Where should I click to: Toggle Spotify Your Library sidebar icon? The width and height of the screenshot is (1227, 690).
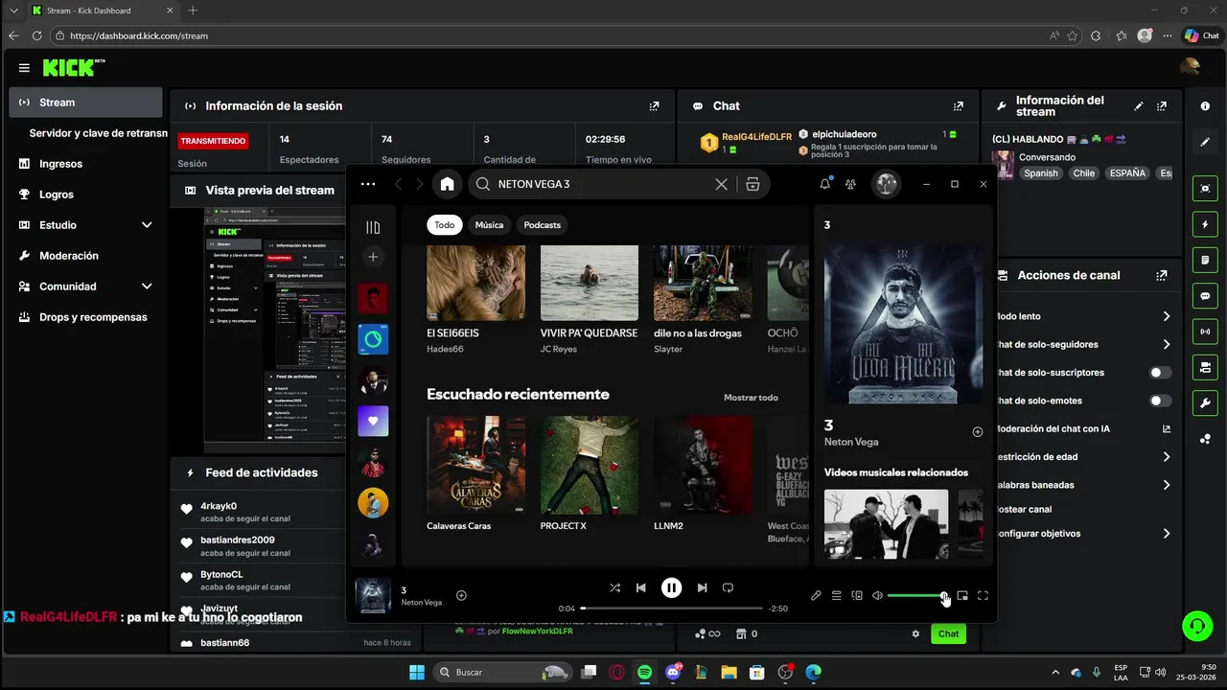coord(373,227)
